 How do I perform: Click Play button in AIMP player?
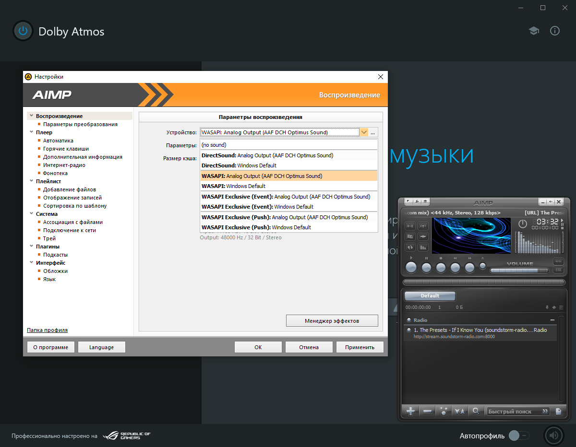coord(411,267)
